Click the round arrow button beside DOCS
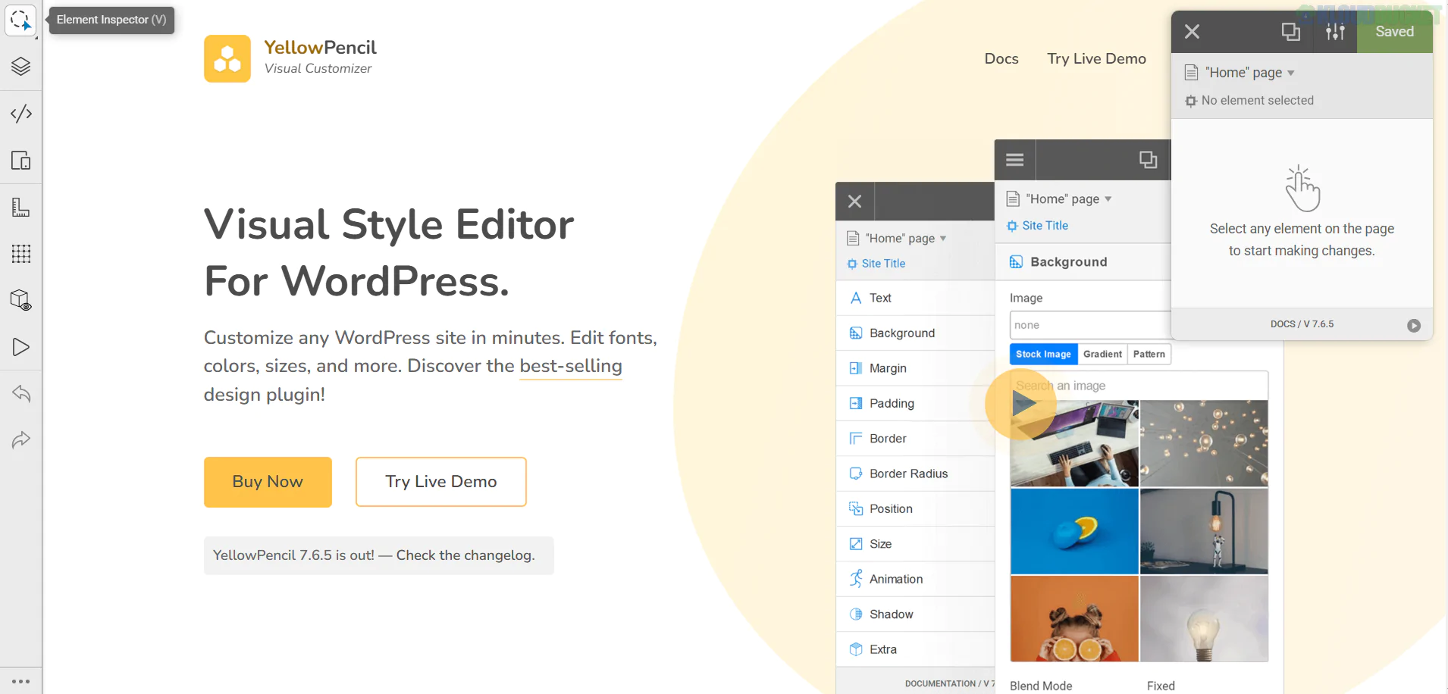This screenshot has width=1448, height=694. [1414, 326]
